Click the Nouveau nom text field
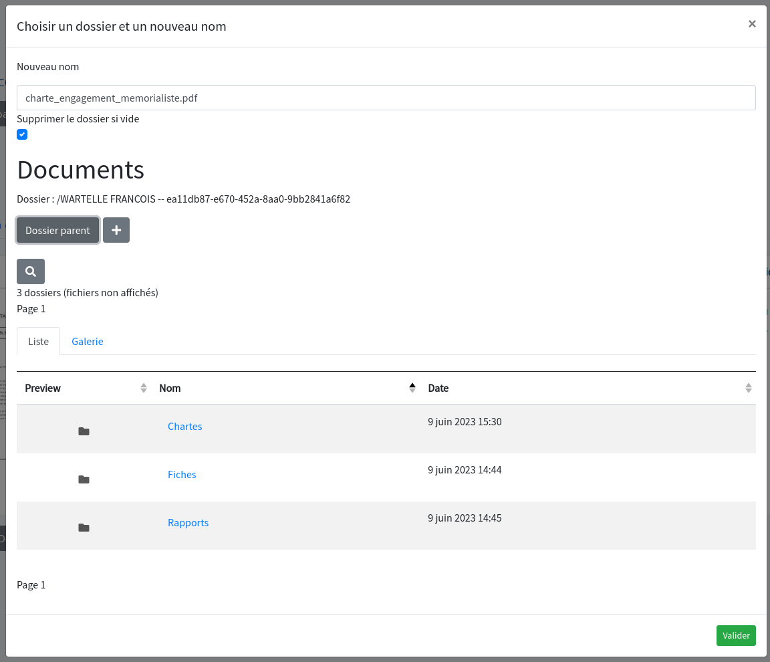This screenshot has height=662, width=770. 386,98
